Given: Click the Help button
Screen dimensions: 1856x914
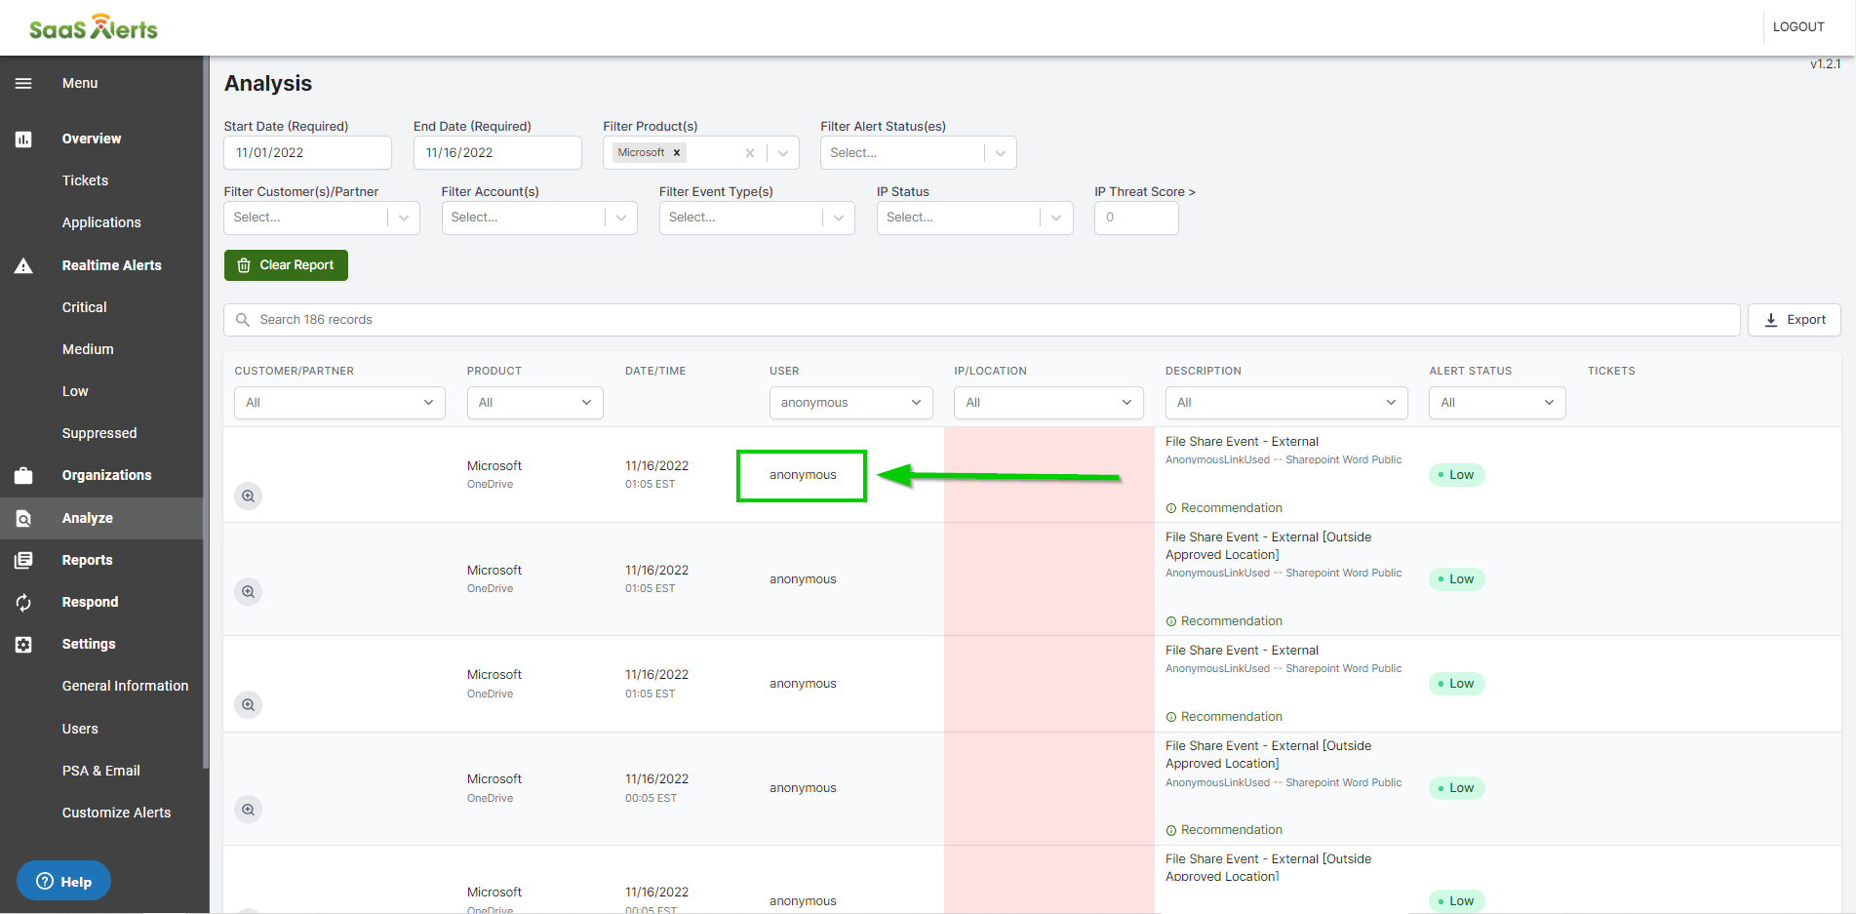Looking at the screenshot, I should [x=63, y=882].
